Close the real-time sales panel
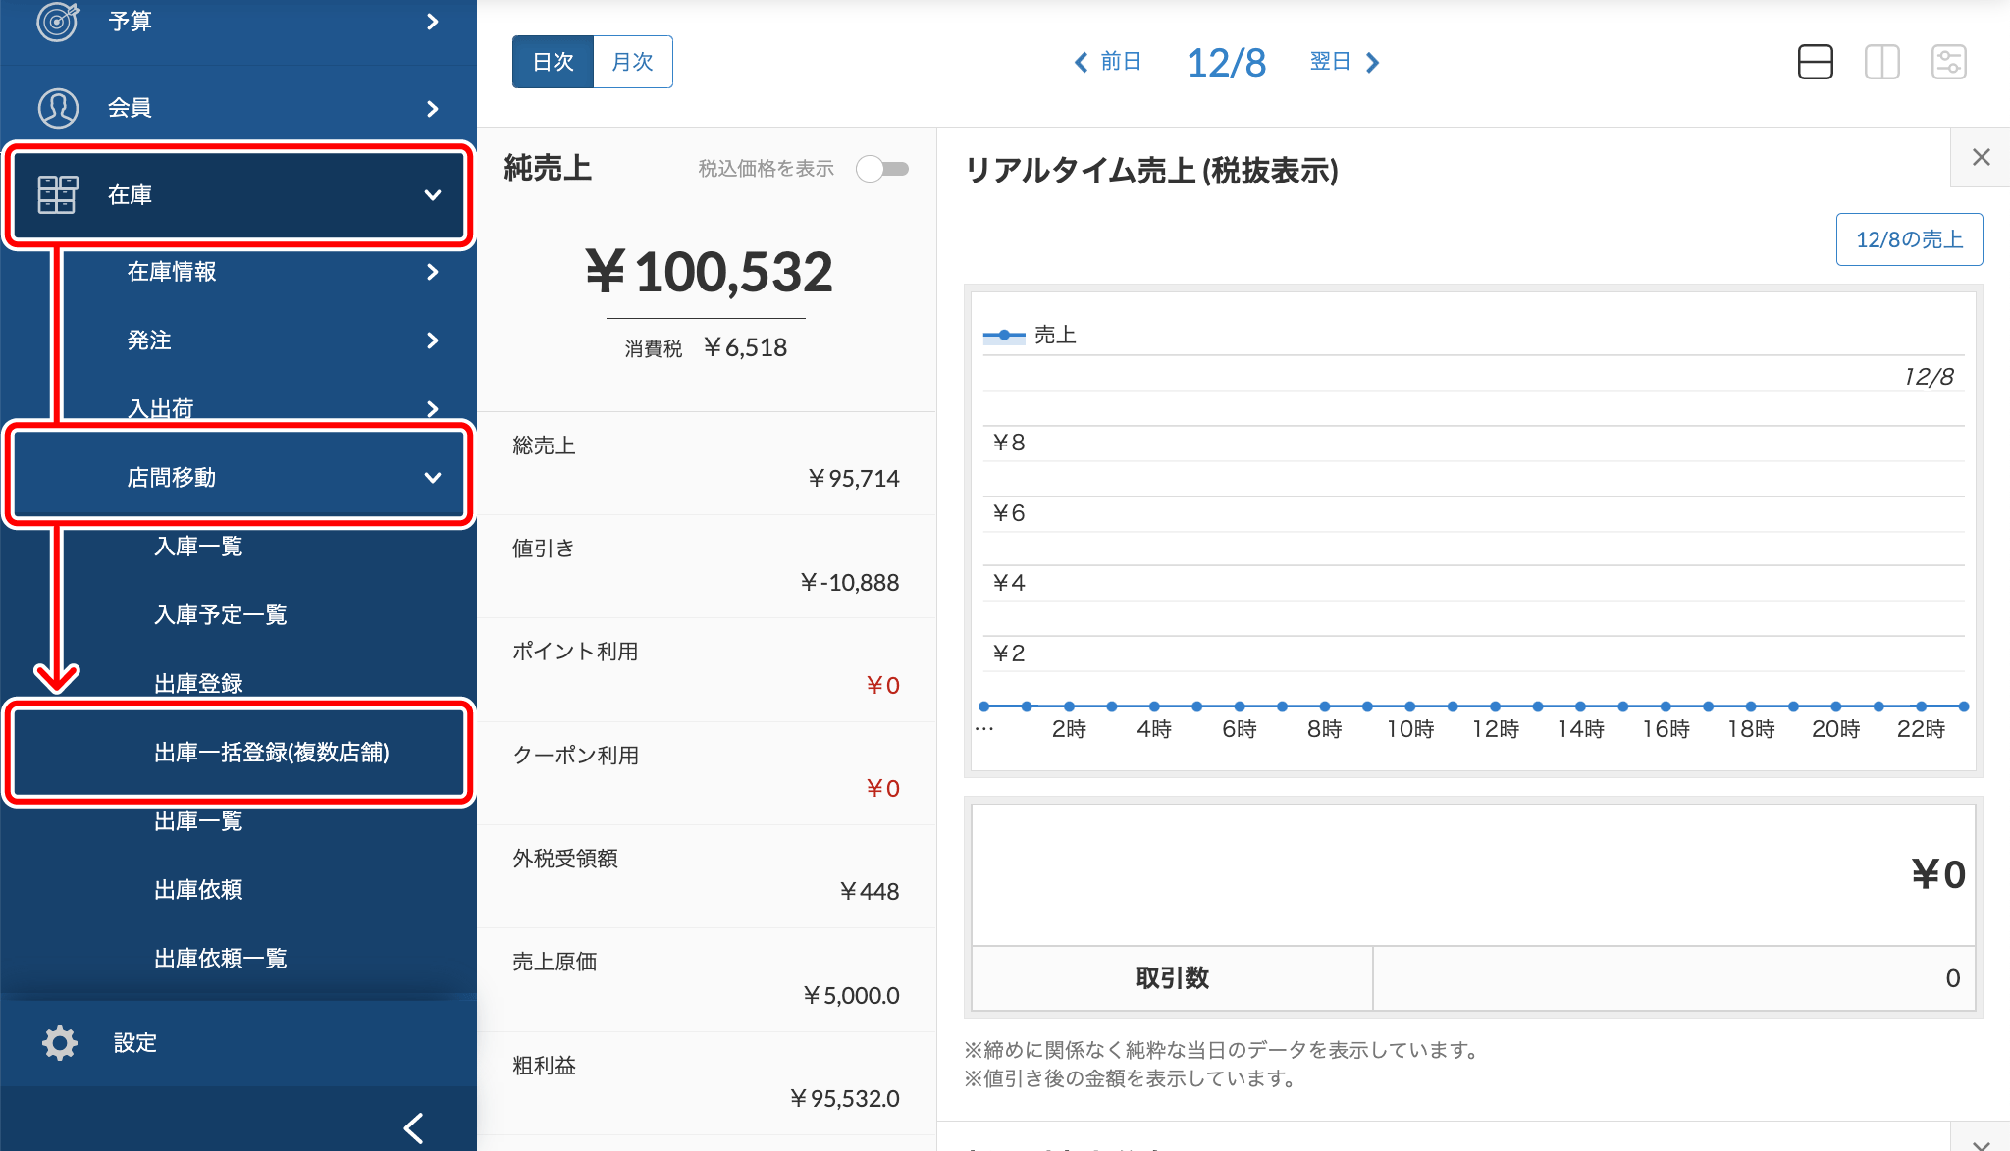This screenshot has width=2010, height=1151. [1981, 157]
